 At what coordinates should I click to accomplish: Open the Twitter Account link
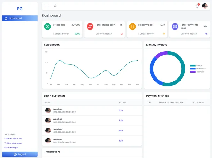(x=13, y=143)
